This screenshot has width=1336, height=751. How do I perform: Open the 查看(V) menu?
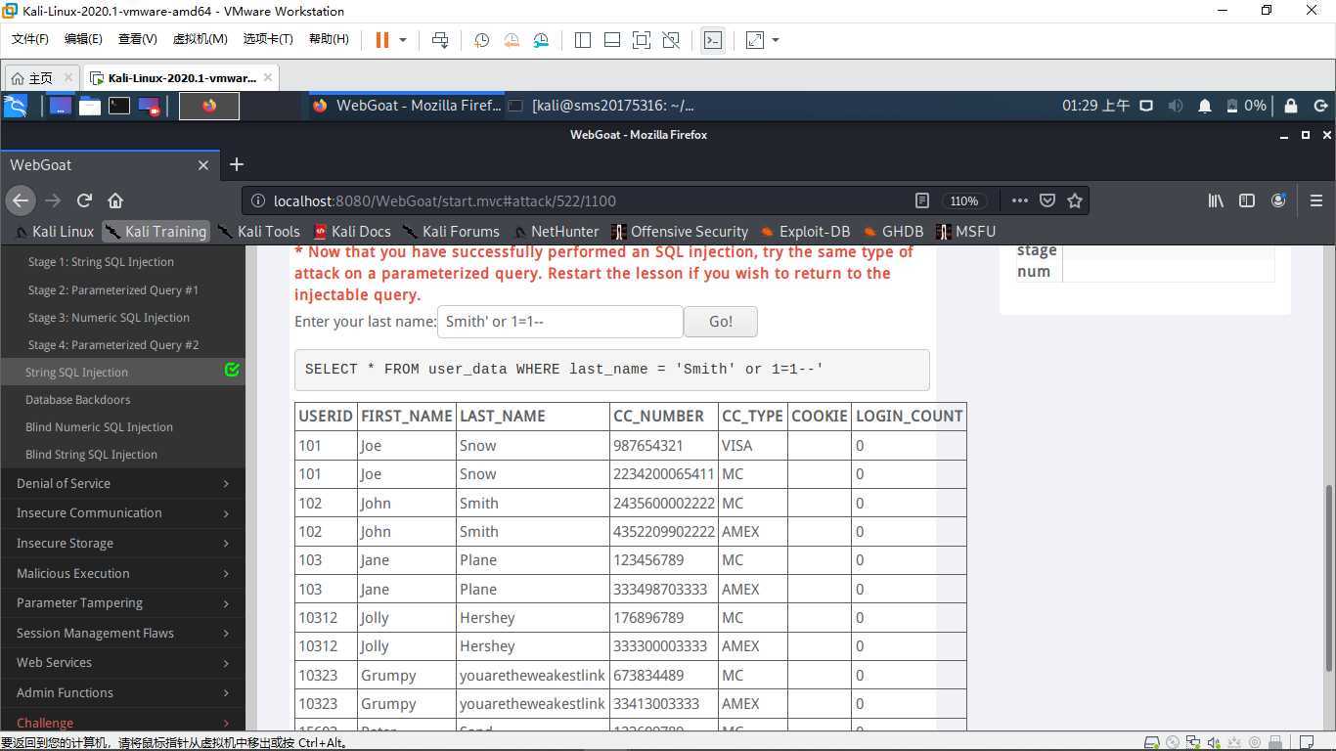click(137, 39)
